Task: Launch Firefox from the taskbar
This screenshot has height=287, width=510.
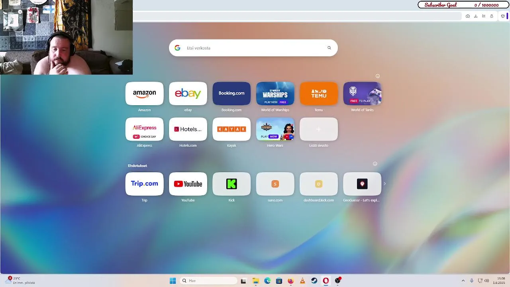Action: point(290,281)
